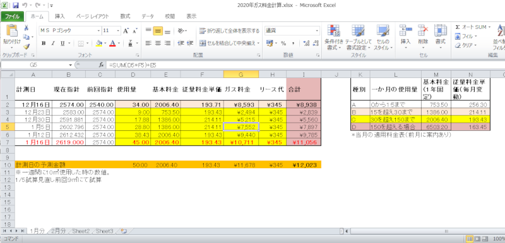Toggle Bold formatting
The height and width of the screenshot is (243, 505).
coord(44,43)
